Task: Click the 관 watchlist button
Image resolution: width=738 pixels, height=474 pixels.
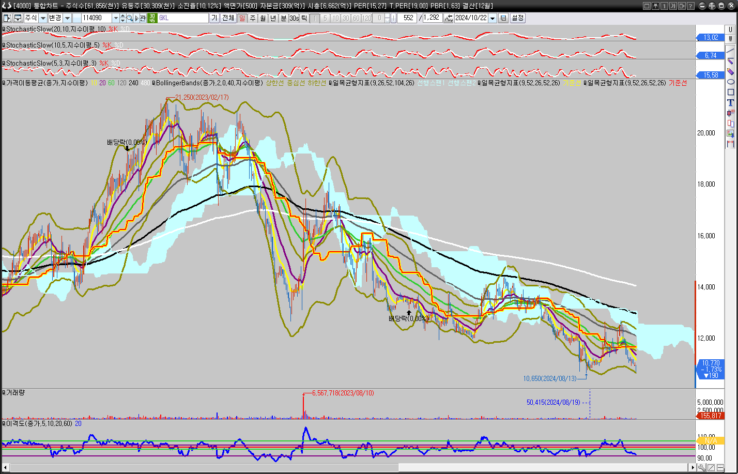Action: point(143,18)
